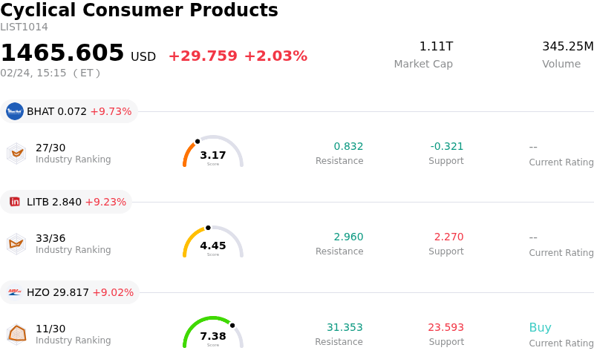594x362 pixels.
Task: Open the HZO Buy current rating
Action: coord(540,328)
